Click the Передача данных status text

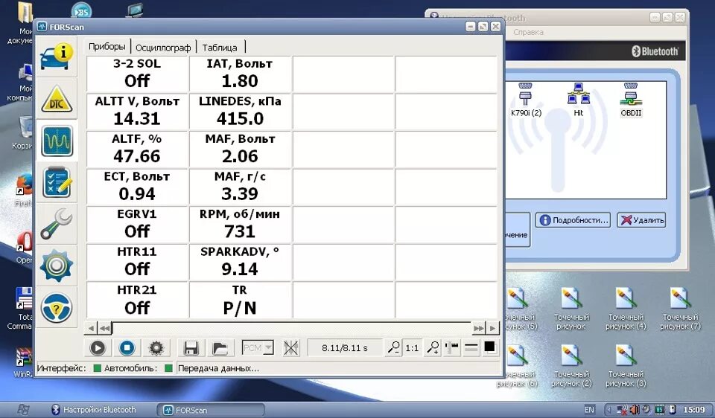tap(218, 368)
